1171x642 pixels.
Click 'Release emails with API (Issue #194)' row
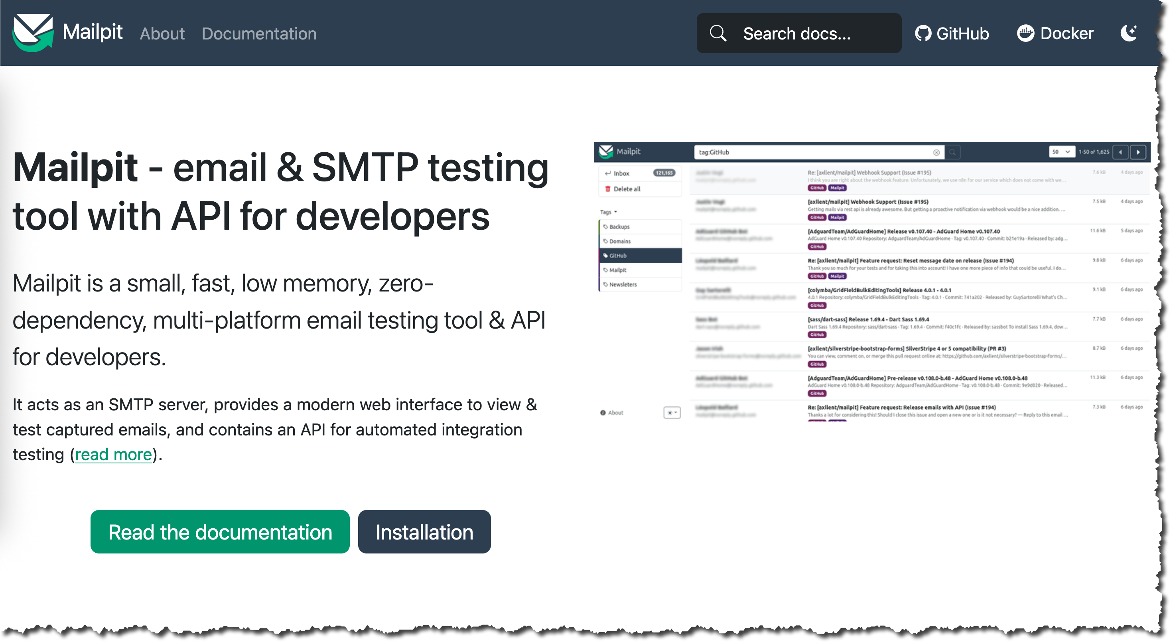coord(920,412)
